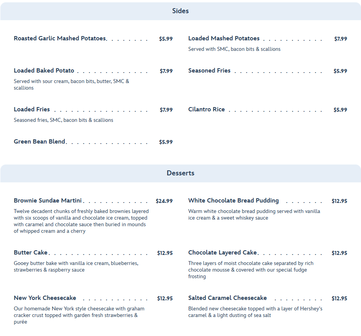
Task: Open the Brownie Sundae Martini dessert
Action: click(x=48, y=201)
